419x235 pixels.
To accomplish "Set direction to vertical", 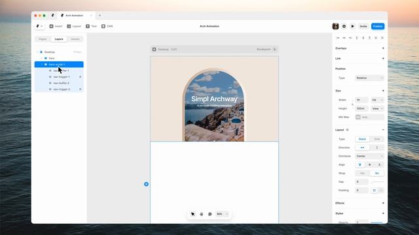I will click(x=377, y=148).
